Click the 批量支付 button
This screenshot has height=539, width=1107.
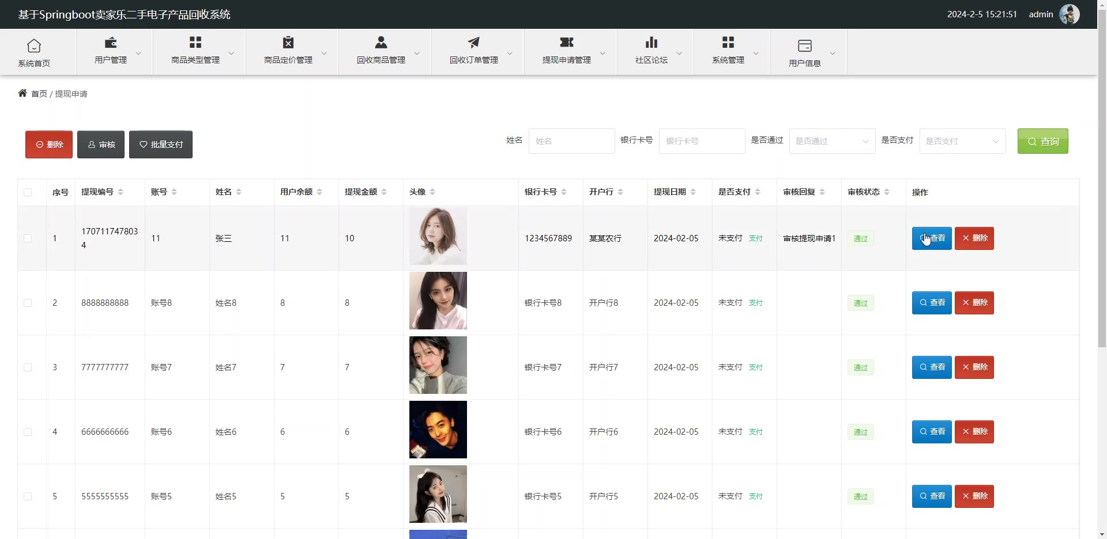click(x=161, y=145)
